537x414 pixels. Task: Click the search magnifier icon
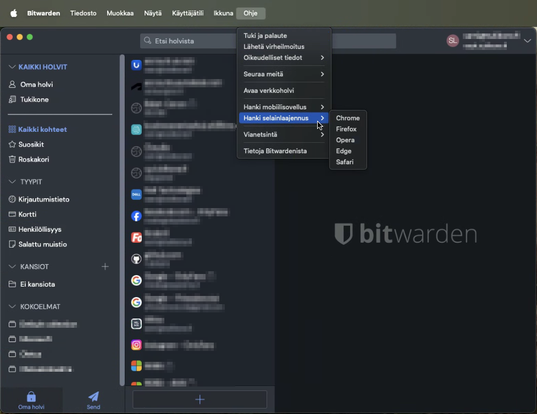pos(148,41)
